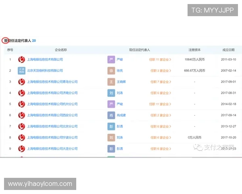Screen dimensions: 242x194
Task: Click the 序号 column header
Action: coord(10,50)
